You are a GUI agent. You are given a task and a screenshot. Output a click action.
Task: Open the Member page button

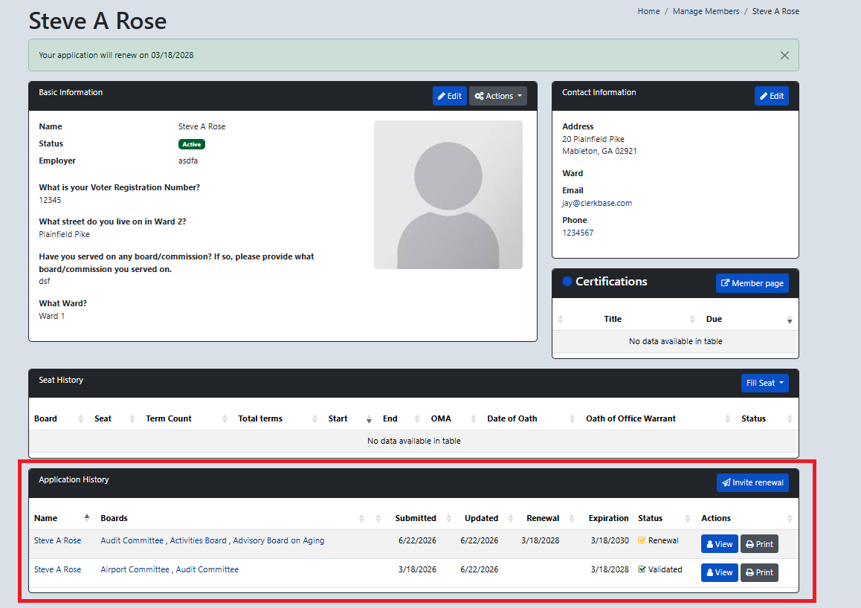(x=752, y=283)
